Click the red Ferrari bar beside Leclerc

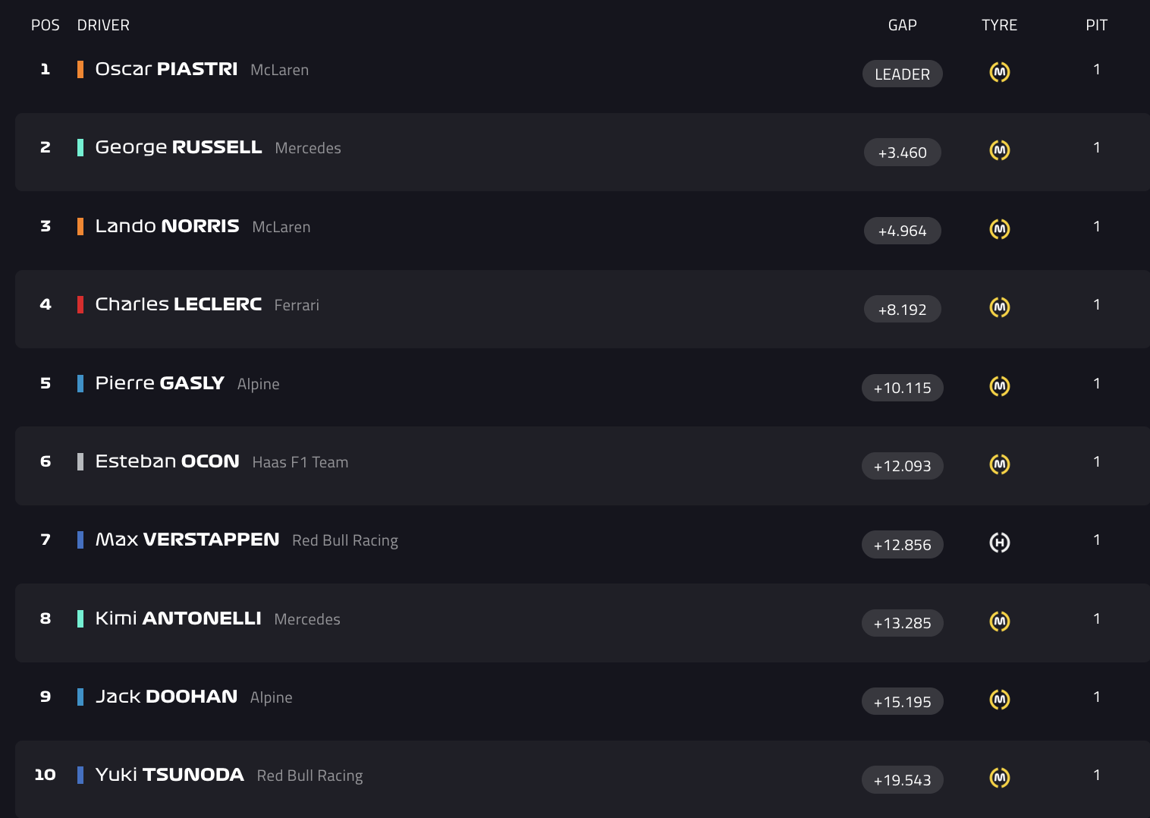pyautogui.click(x=80, y=304)
